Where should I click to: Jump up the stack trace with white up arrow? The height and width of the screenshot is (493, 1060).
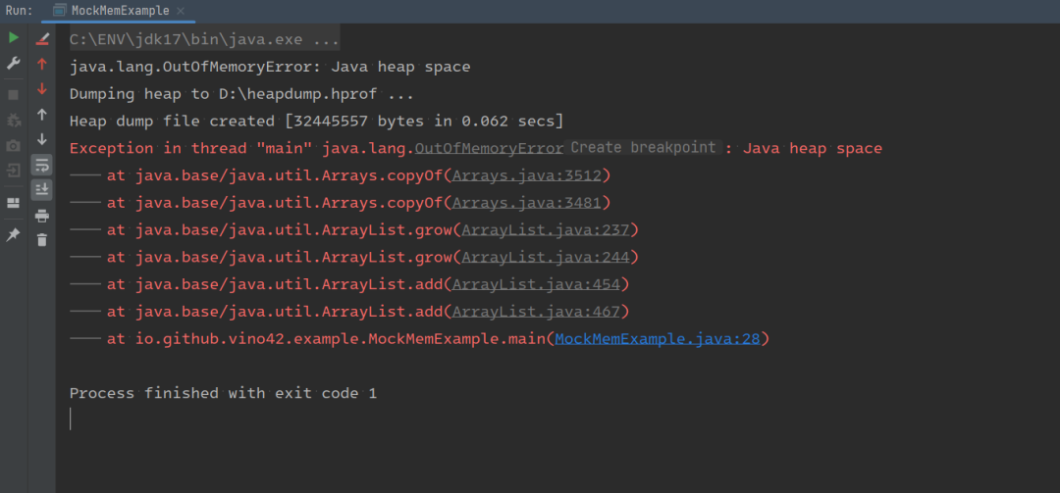tap(42, 115)
